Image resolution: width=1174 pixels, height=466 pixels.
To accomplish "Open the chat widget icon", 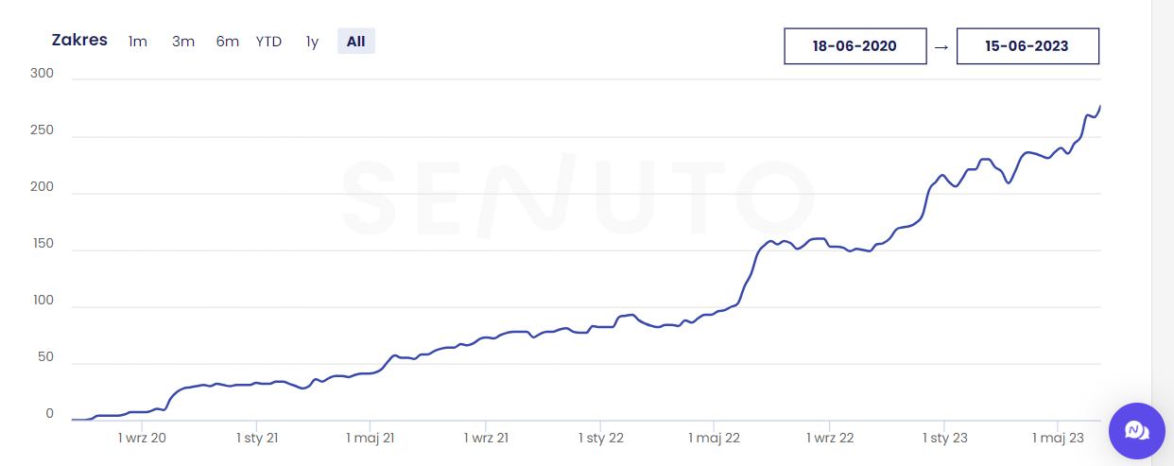I will [1136, 431].
